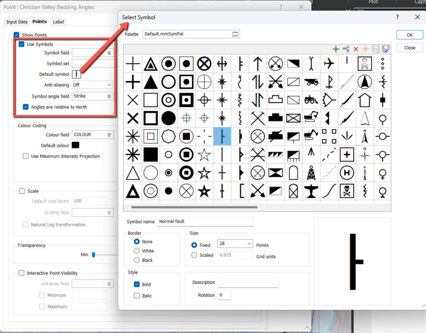Click into the Rotation input field
This screenshot has width=426, height=333.
click(224, 295)
